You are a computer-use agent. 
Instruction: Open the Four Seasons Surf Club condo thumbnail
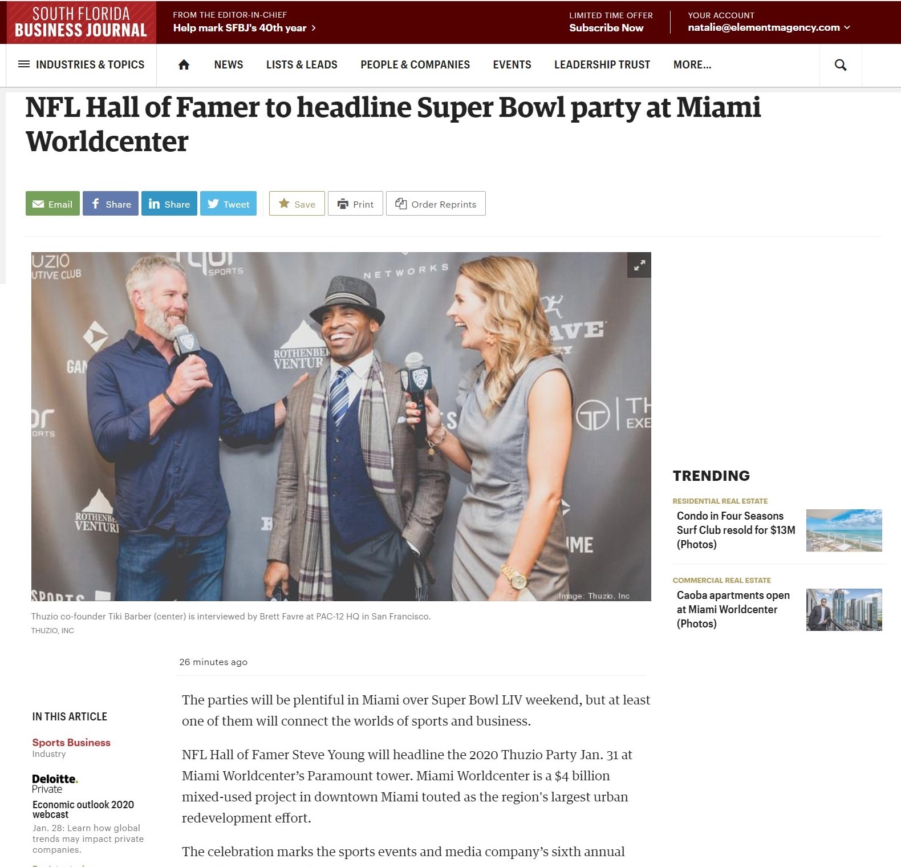tap(844, 530)
